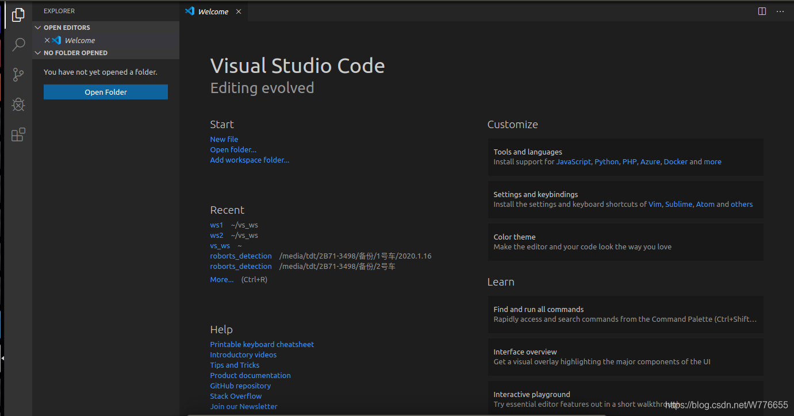Install Sublime keybindings link

(x=678, y=204)
